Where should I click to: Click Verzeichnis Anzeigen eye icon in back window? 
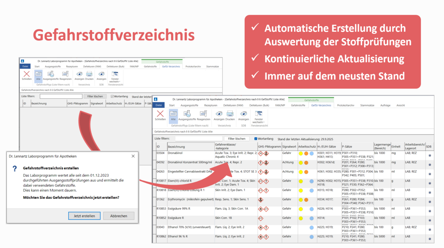click(x=79, y=75)
